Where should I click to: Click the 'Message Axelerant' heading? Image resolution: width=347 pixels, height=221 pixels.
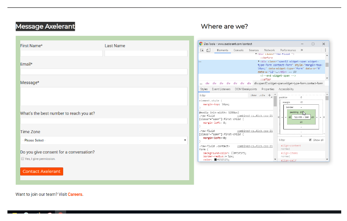coord(45,26)
